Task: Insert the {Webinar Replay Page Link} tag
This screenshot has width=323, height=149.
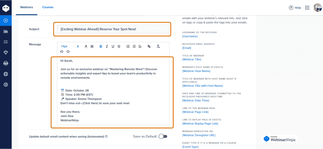Action: (200, 124)
